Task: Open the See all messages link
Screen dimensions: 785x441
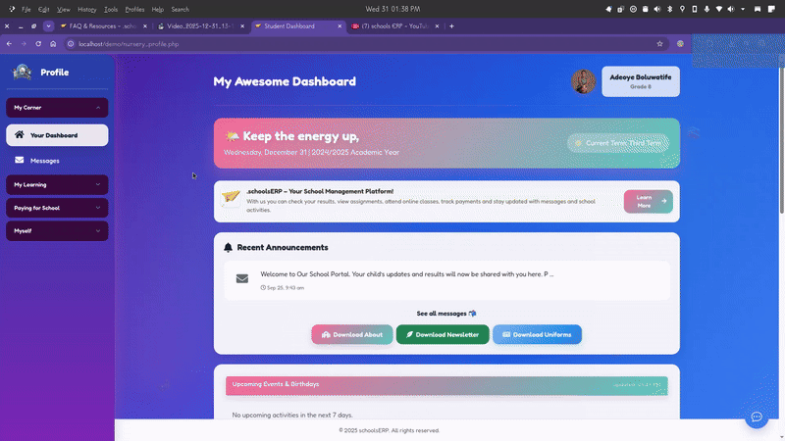Action: (x=446, y=314)
